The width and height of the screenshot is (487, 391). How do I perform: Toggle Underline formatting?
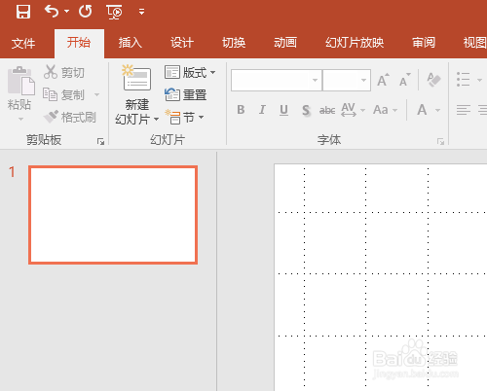click(x=283, y=110)
